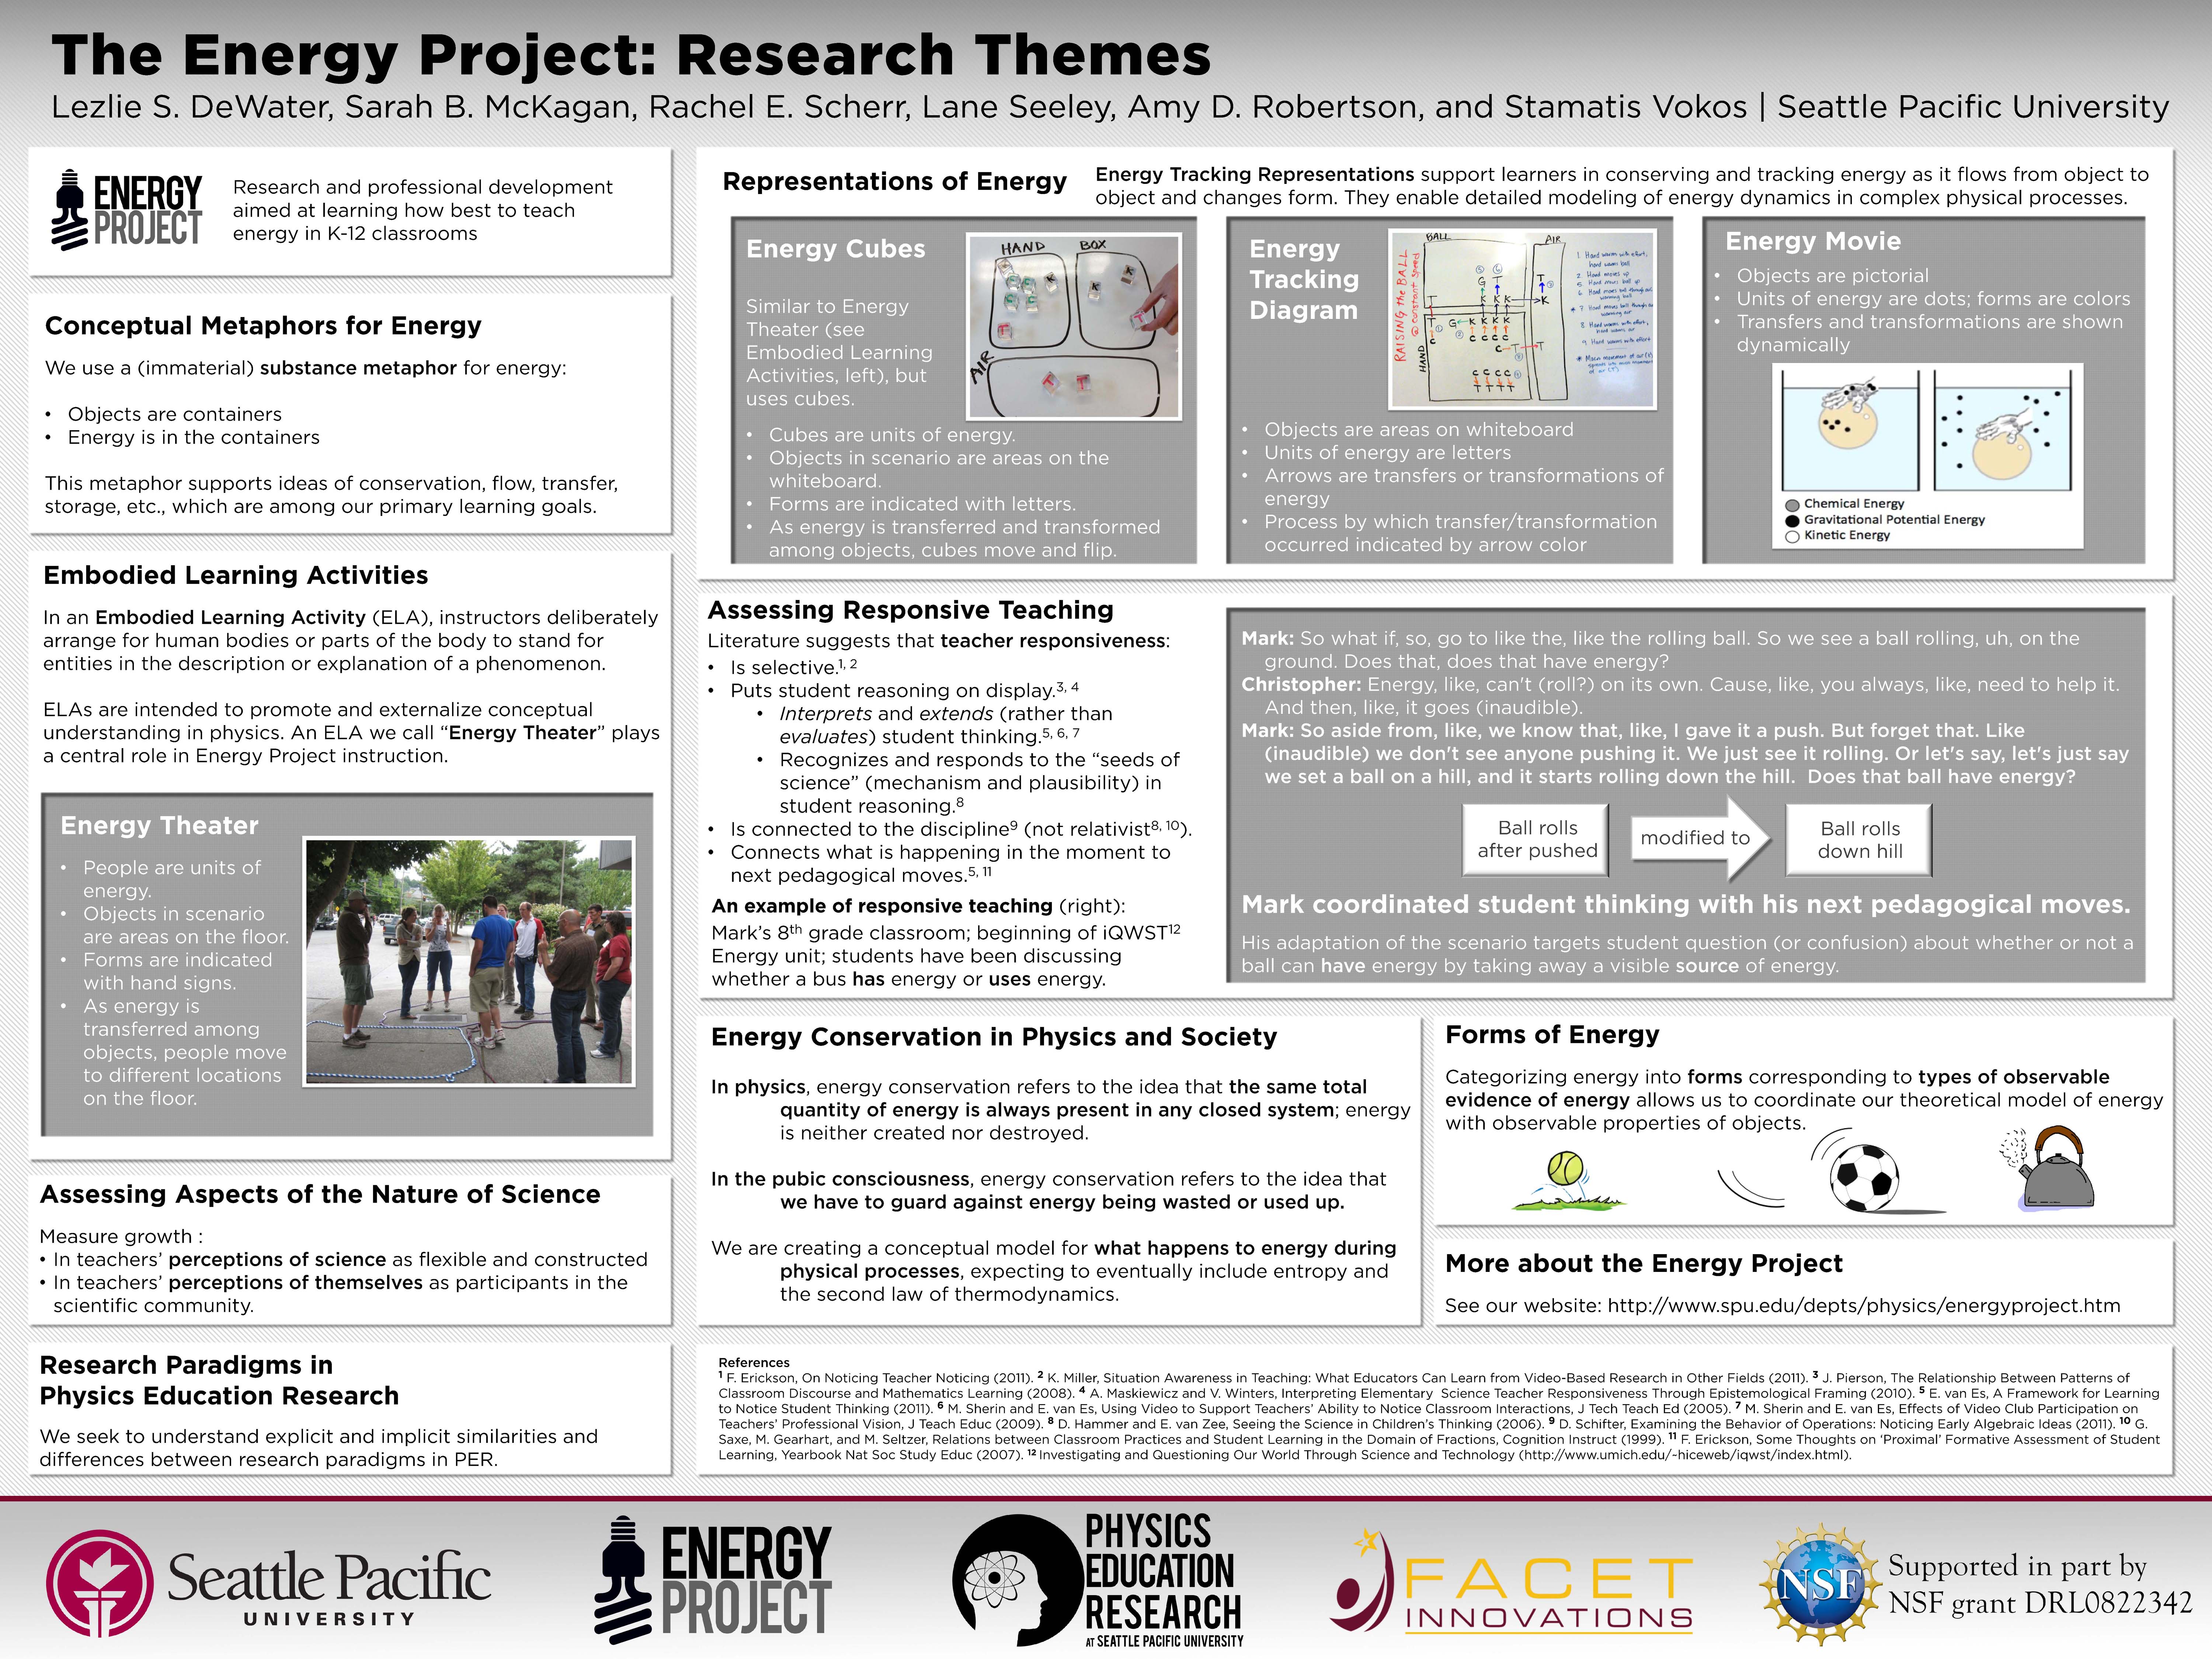This screenshot has height=1659, width=2212.
Task: Click 'Mark coordinated student thinking' bold sentence
Action: 1685,905
